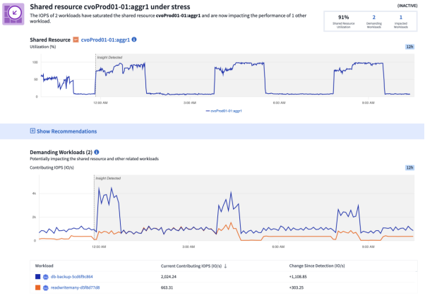Click the blue db-backup color swatch
425x298 pixels.
(x=36, y=277)
